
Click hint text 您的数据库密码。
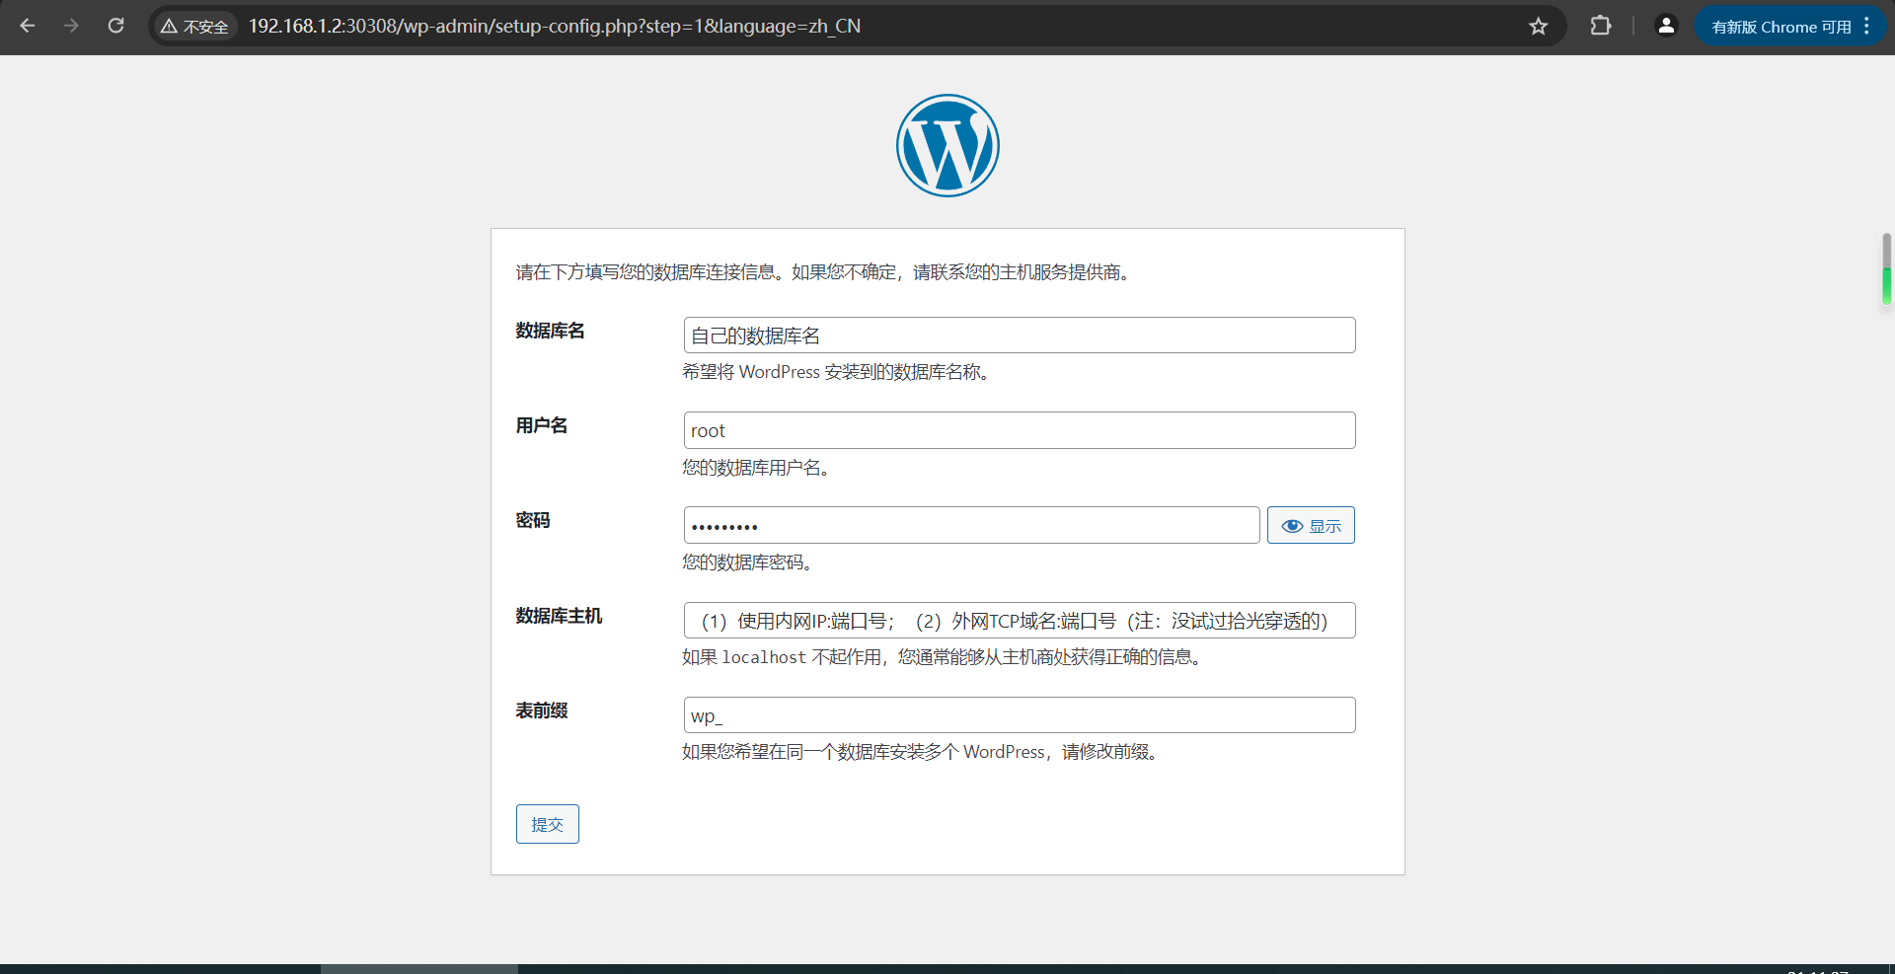tap(750, 562)
